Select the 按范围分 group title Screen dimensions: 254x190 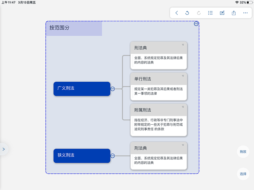[x=74, y=28]
